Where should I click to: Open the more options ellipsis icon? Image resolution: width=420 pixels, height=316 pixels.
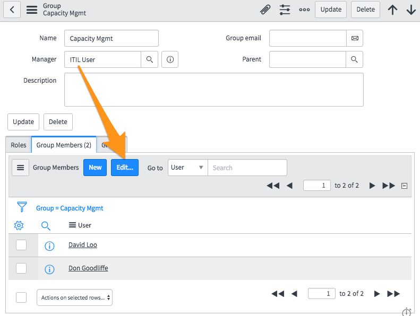[304, 10]
